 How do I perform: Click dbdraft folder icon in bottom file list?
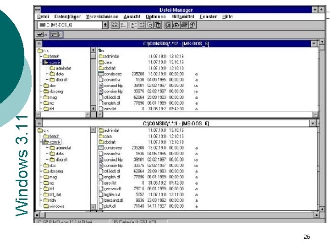tap(101, 142)
